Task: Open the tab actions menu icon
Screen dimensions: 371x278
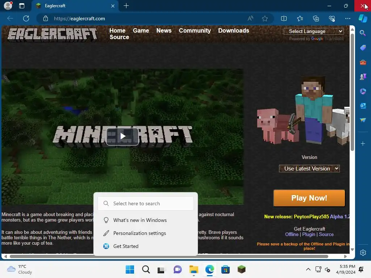Action: click(x=22, y=6)
